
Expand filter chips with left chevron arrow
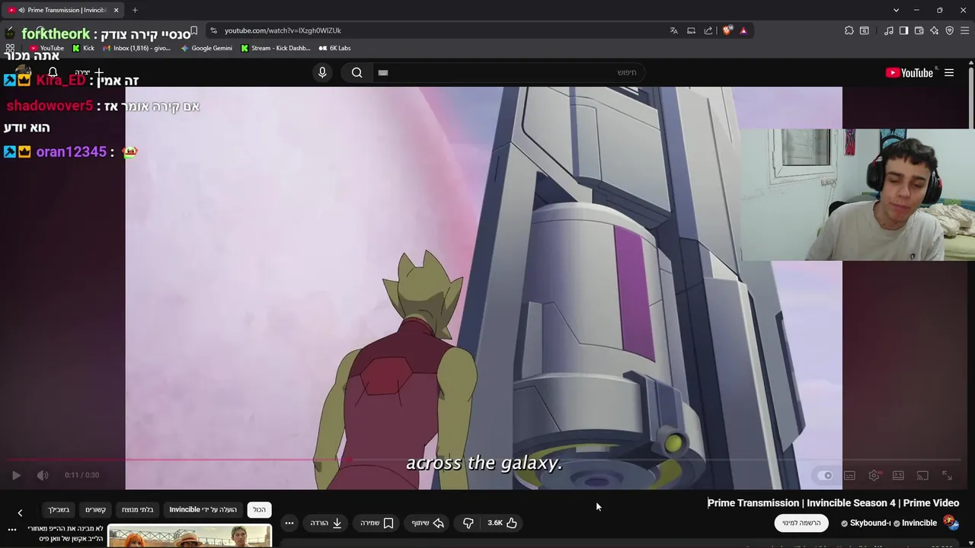[20, 513]
